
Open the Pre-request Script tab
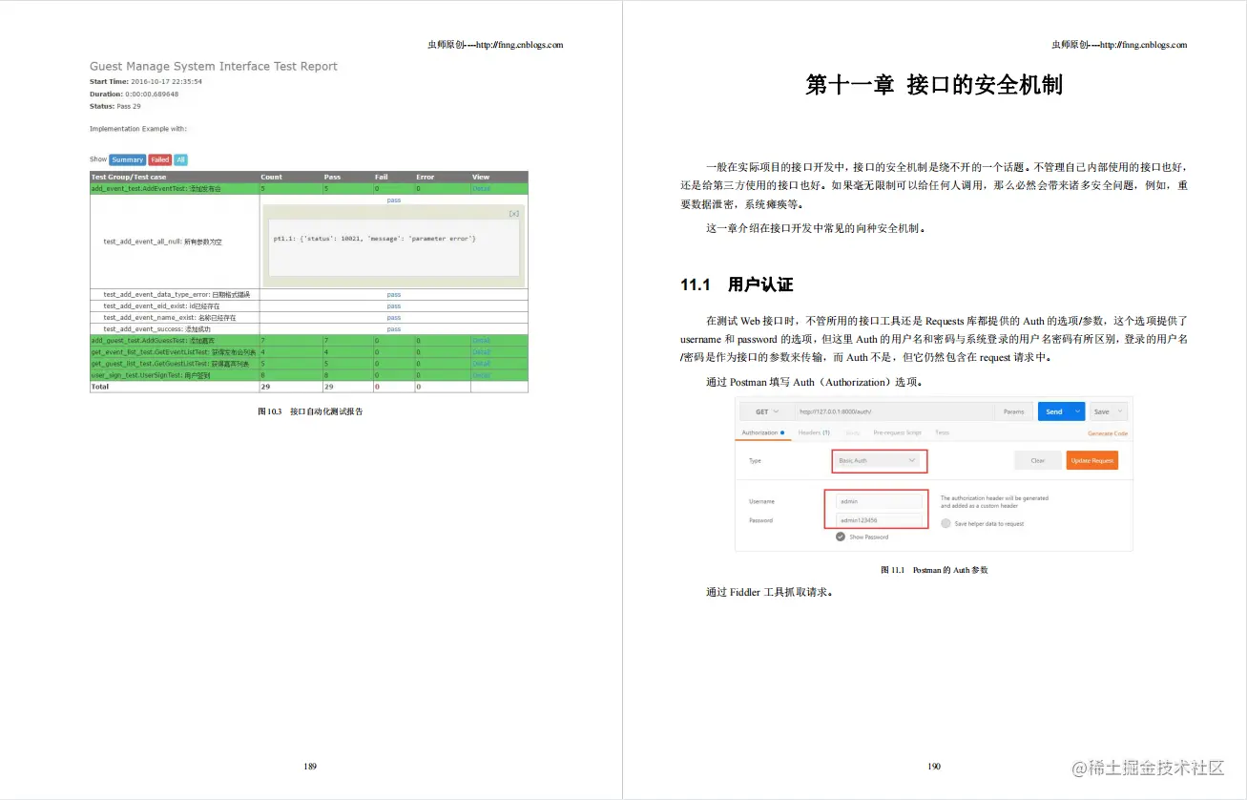[897, 432]
